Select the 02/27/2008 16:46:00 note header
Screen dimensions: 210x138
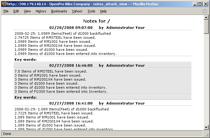coord(97,65)
